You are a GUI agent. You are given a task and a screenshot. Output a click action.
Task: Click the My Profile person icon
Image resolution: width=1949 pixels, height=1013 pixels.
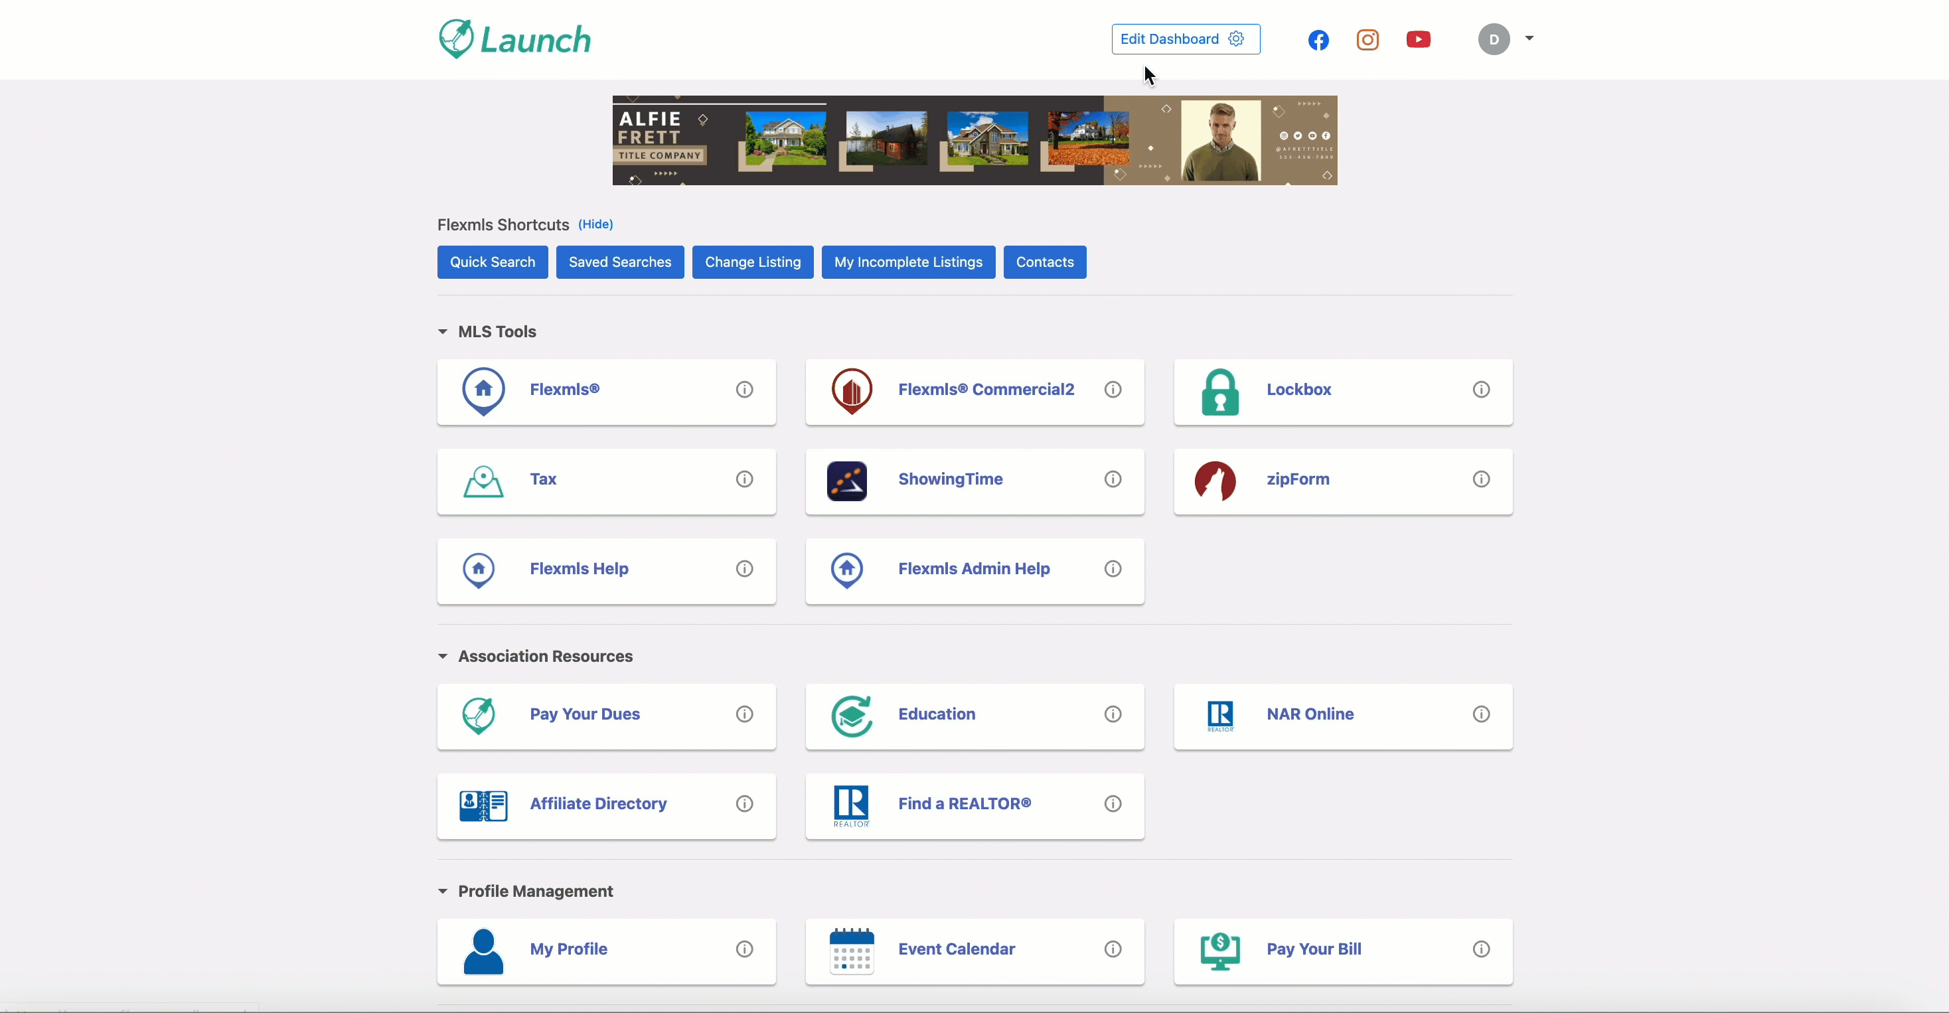(x=483, y=952)
